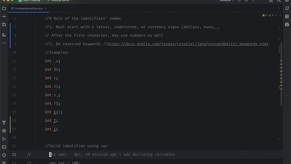
Task: Open main toolbar more actions menu
Action: (253, 1)
